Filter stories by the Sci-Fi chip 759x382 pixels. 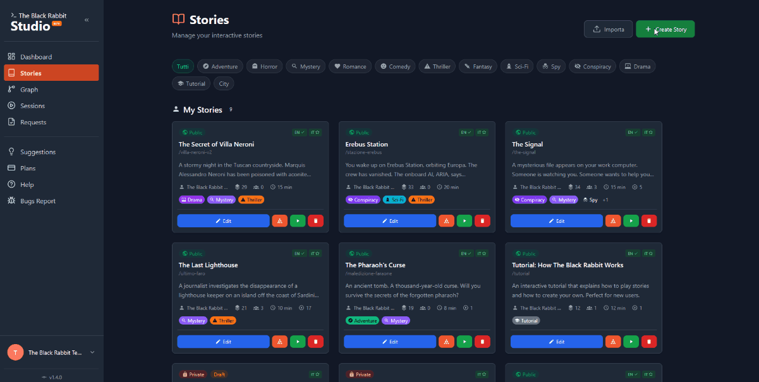[x=516, y=66]
